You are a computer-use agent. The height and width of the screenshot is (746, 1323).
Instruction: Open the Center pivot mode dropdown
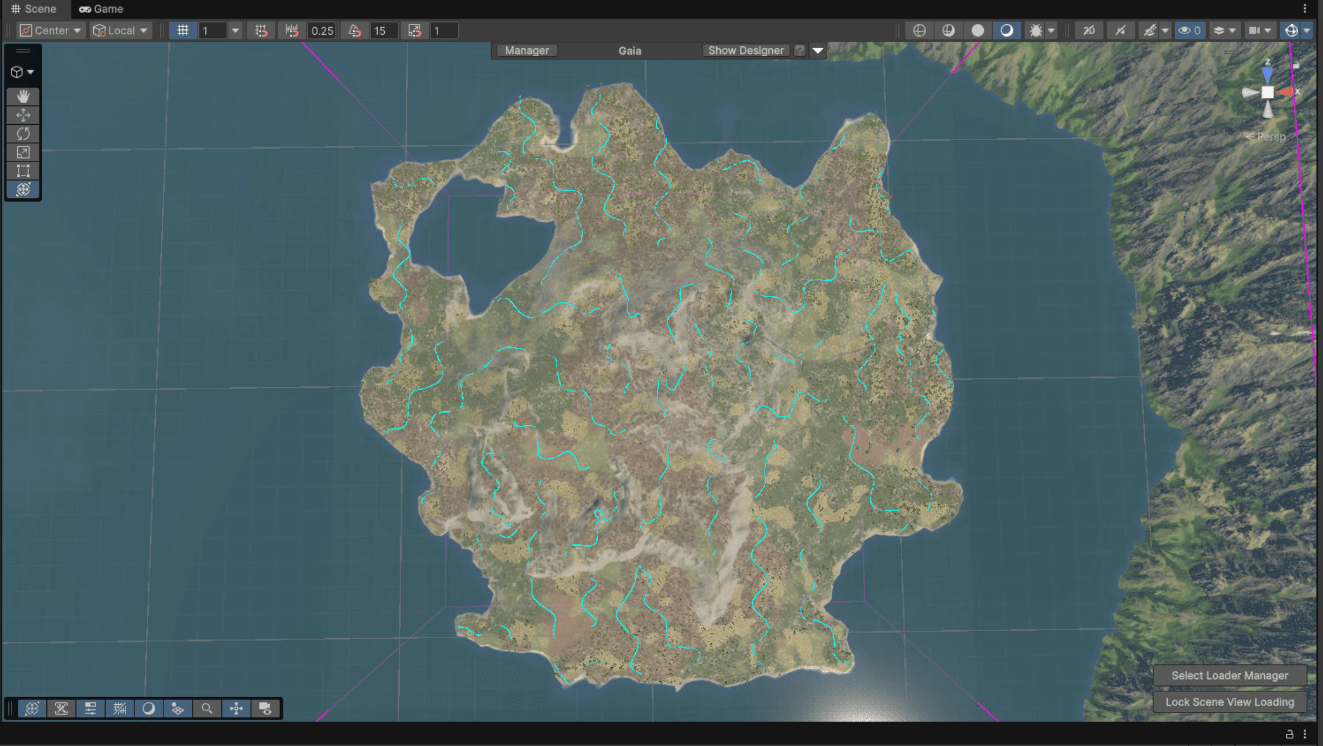(x=51, y=30)
